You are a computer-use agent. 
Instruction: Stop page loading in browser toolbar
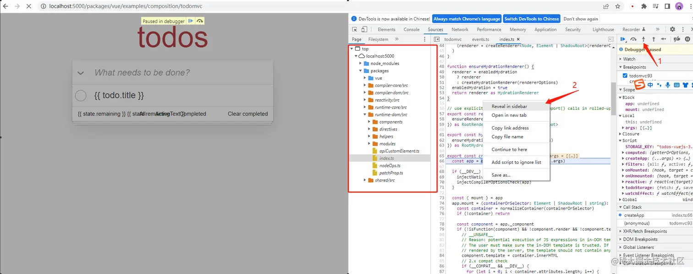coord(29,6)
